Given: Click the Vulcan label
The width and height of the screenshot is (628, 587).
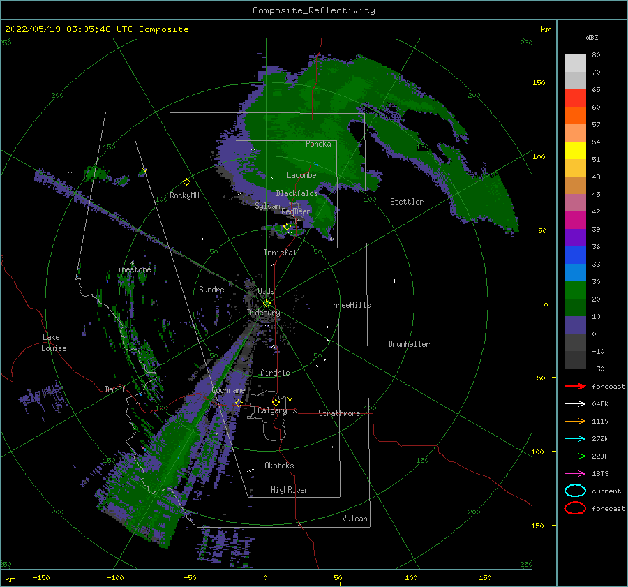Looking at the screenshot, I should click(x=354, y=519).
